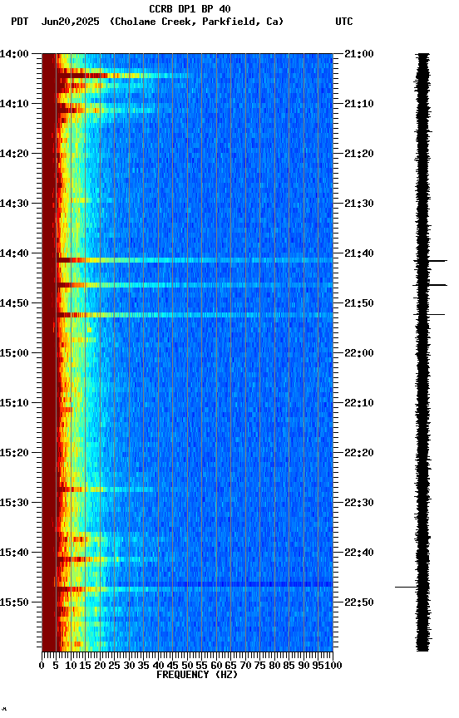Click the 21:00 UTC time label
Image resolution: width=459 pixels, height=718 pixels.
[359, 54]
